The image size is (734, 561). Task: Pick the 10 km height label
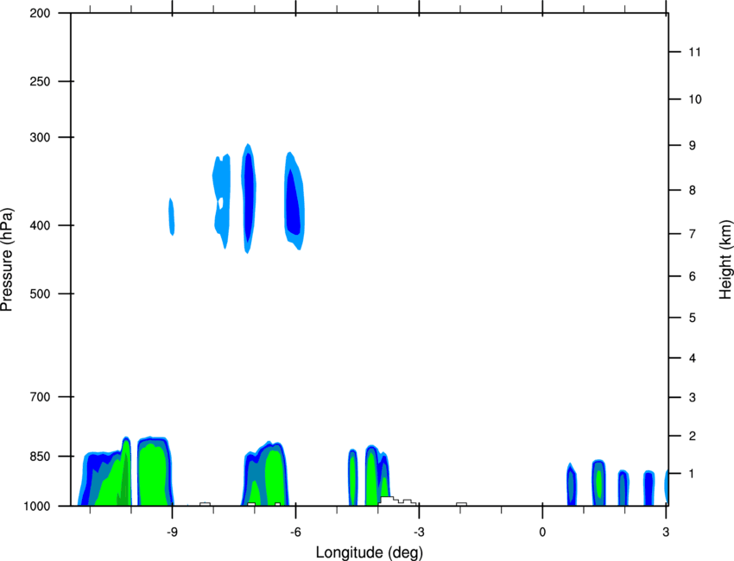[694, 99]
